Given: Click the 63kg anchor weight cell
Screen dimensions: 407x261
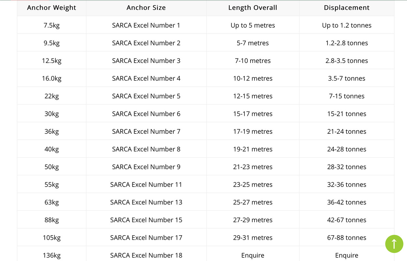Looking at the screenshot, I should (51, 202).
